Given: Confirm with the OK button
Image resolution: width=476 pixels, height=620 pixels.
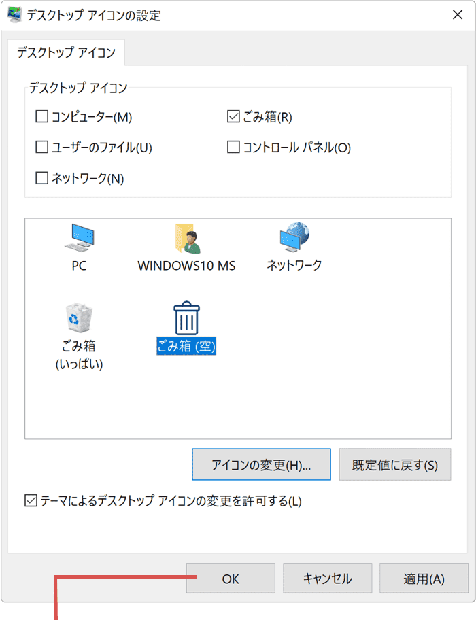Looking at the screenshot, I should click(231, 578).
